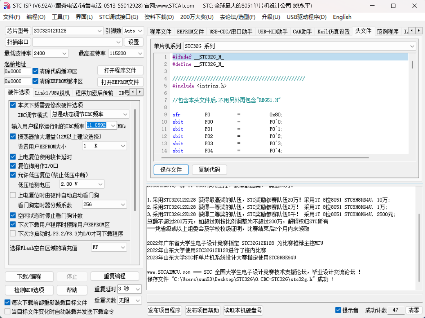Click left arrow of hardware options tab strip
The width and height of the screenshot is (425, 318).
[133, 92]
